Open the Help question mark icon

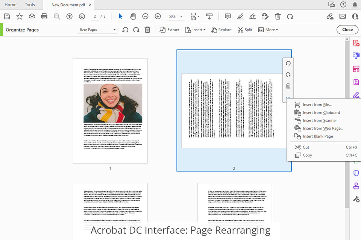(x=343, y=4)
